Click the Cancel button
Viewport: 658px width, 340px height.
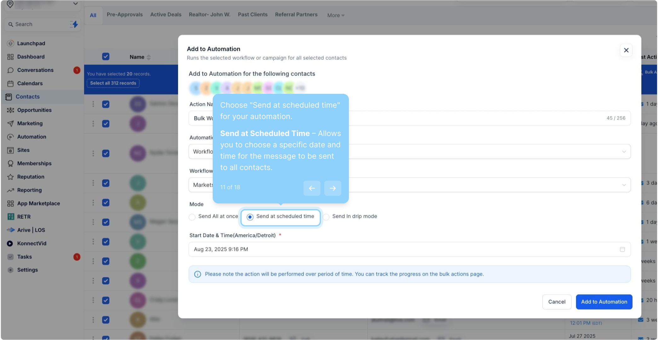click(557, 302)
